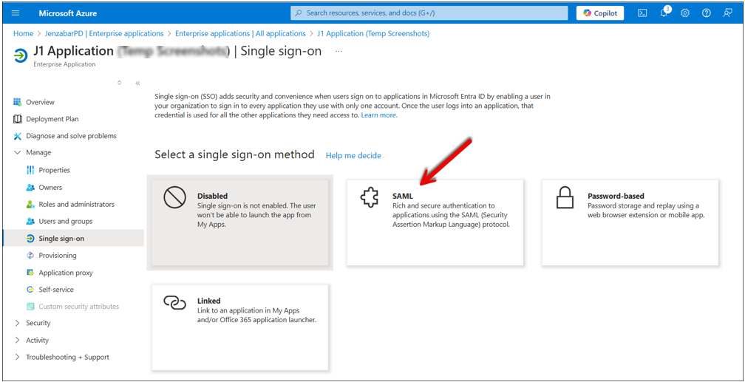The width and height of the screenshot is (745, 382).
Task: Open Overview in sidebar
Action: click(41, 102)
